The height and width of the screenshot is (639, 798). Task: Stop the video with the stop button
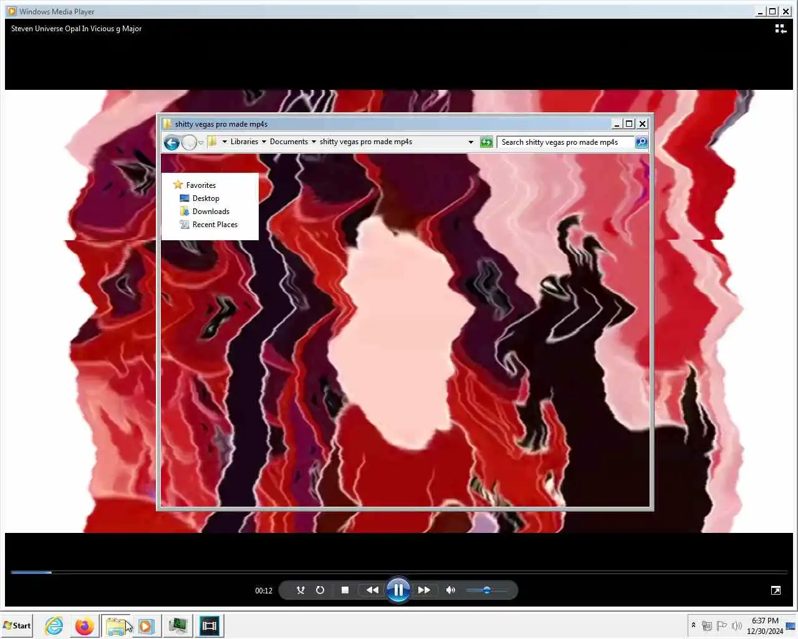345,590
